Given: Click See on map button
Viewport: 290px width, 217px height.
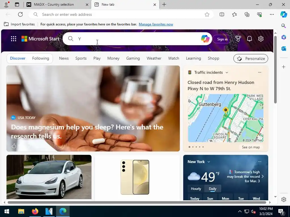Looking at the screenshot, I should pos(251,147).
